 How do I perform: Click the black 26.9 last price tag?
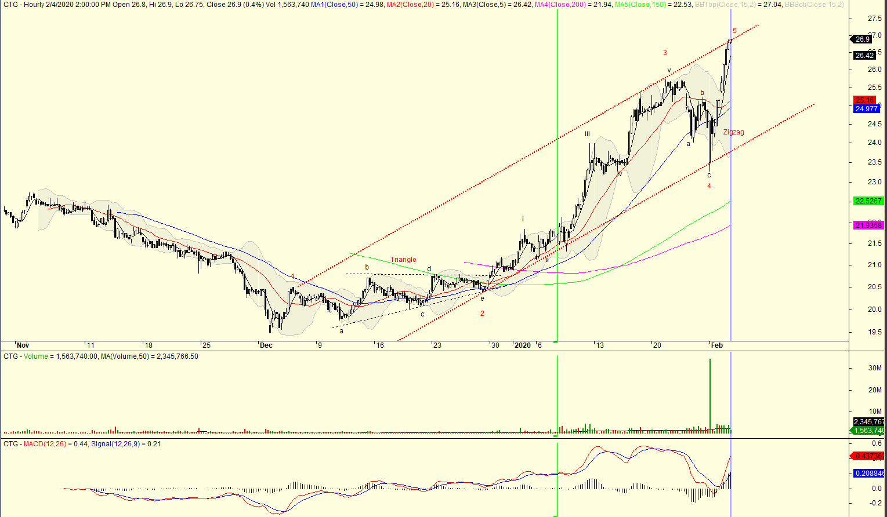(863, 39)
